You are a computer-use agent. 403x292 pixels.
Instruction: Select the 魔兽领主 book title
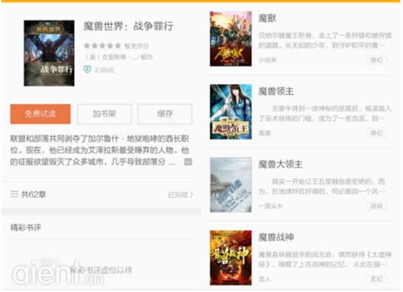tap(276, 91)
